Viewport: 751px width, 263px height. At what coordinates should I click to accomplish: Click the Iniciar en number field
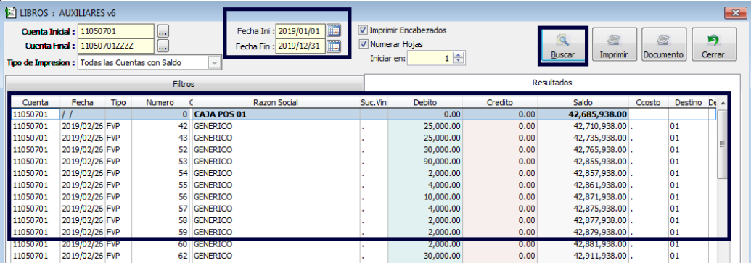coord(430,59)
